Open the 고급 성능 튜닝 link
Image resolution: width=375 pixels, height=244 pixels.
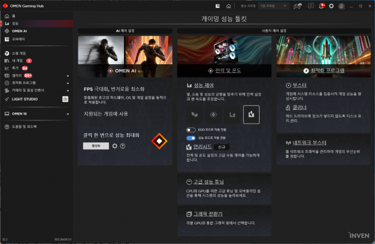[x=208, y=182]
